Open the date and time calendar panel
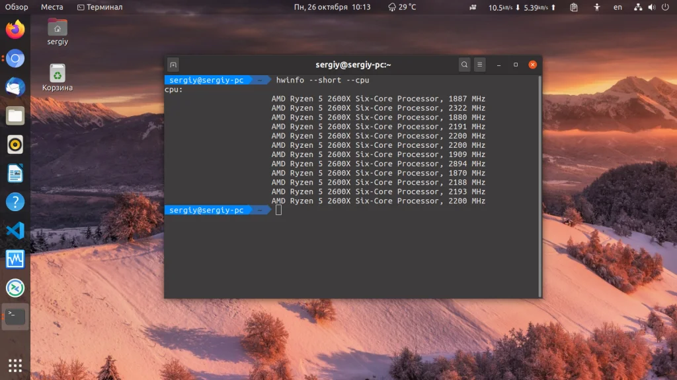The image size is (677, 380). tap(332, 7)
